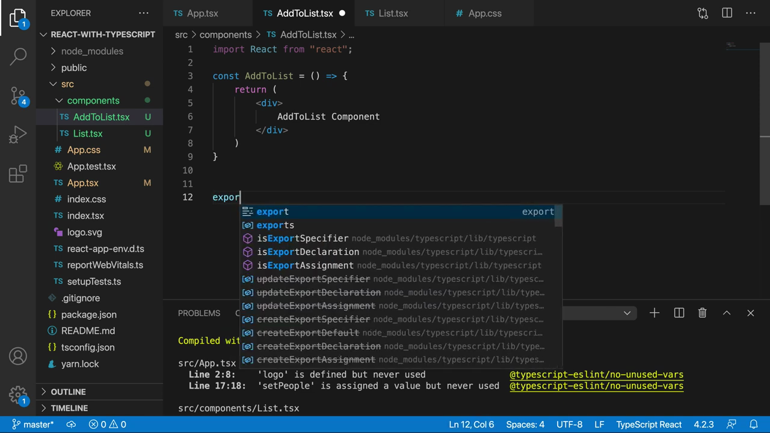Add a new terminal with plus icon
The width and height of the screenshot is (770, 433).
[x=654, y=313]
